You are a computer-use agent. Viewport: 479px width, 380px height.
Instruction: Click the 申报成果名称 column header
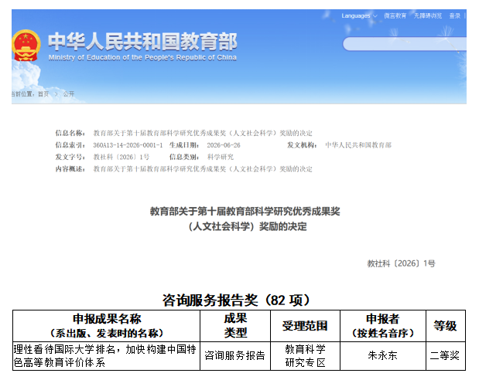pos(107,326)
